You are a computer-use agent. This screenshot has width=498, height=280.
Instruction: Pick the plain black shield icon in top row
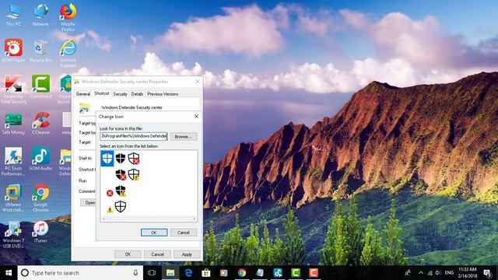click(x=121, y=158)
